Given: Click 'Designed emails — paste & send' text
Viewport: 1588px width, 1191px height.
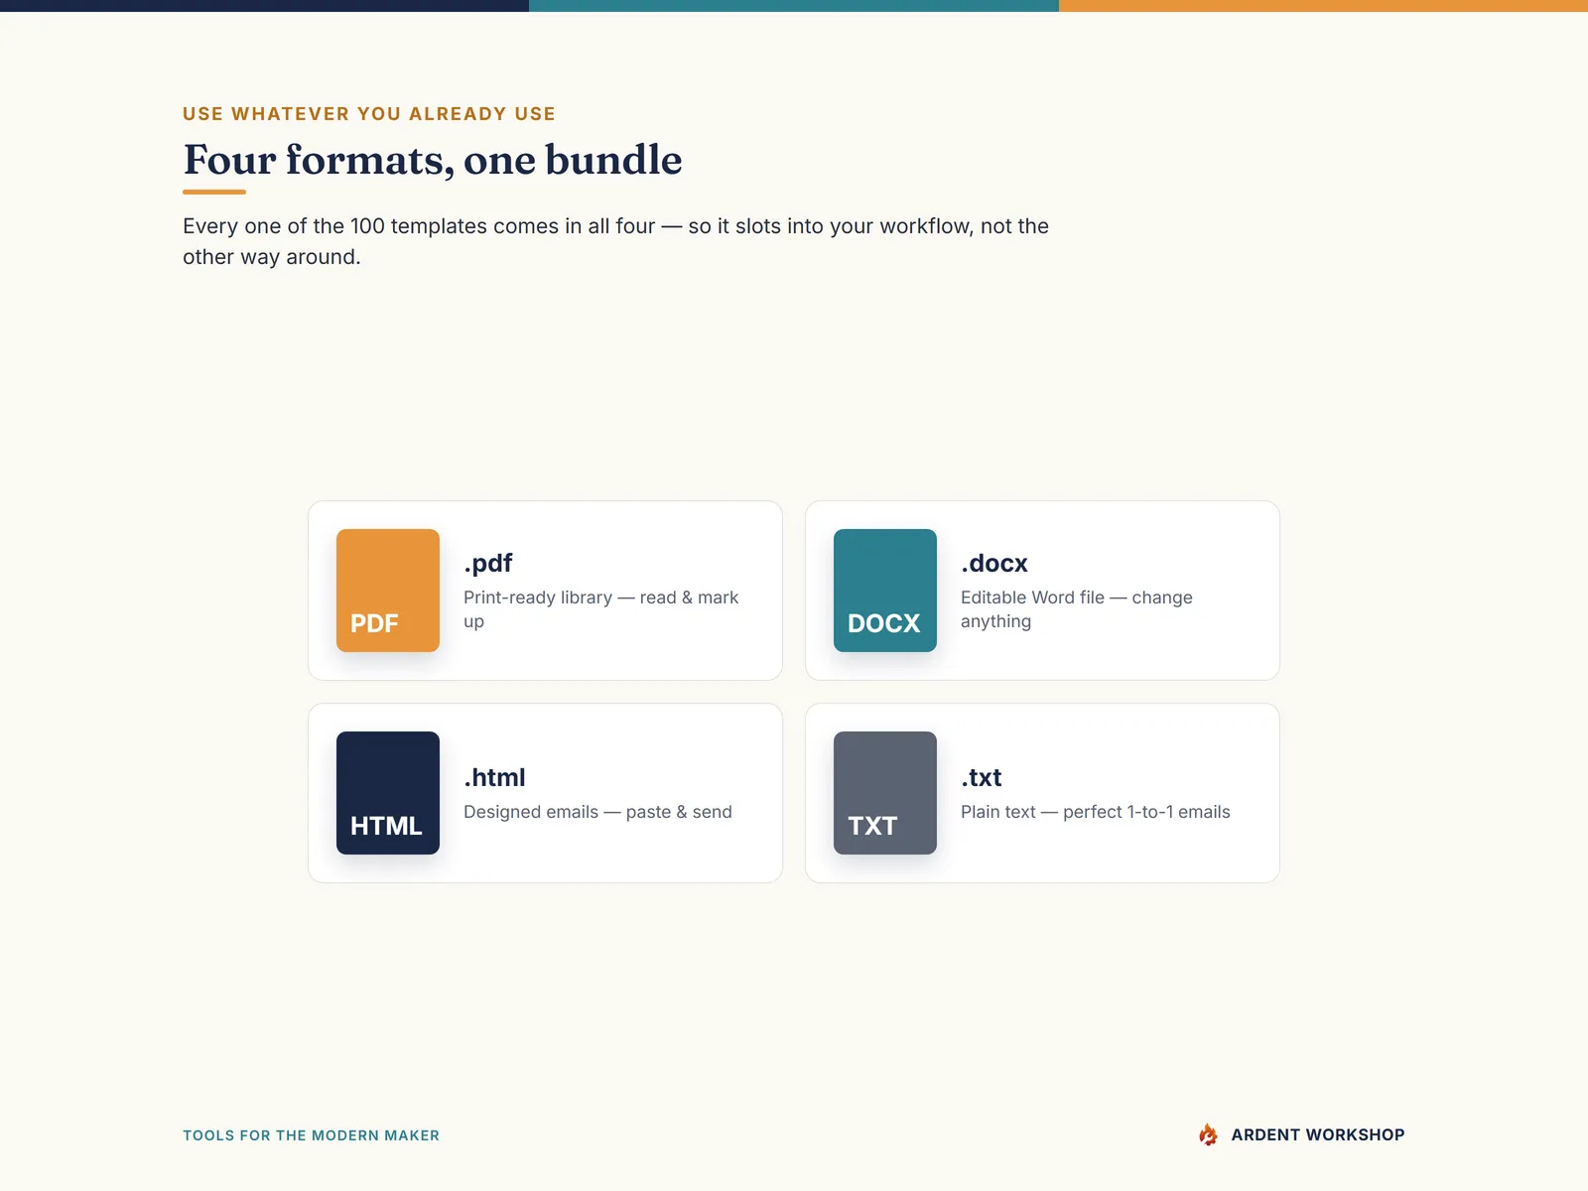Looking at the screenshot, I should [597, 812].
